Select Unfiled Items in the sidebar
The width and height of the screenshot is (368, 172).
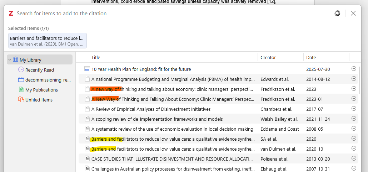pos(35,100)
